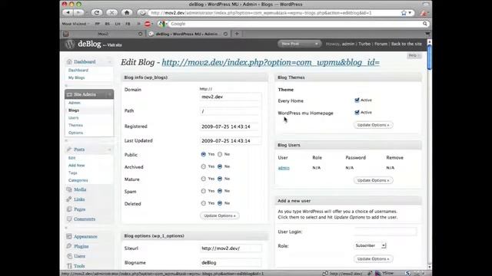Click Update Options in Add a new user panel

(x=374, y=259)
